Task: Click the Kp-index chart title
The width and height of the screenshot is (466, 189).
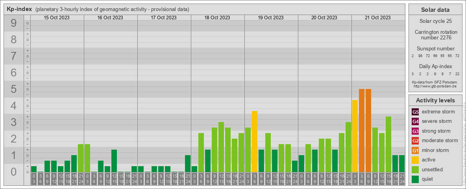Action: click(19, 9)
